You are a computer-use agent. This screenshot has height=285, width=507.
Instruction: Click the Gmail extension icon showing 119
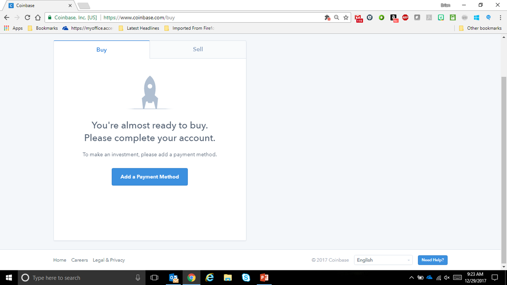[358, 18]
